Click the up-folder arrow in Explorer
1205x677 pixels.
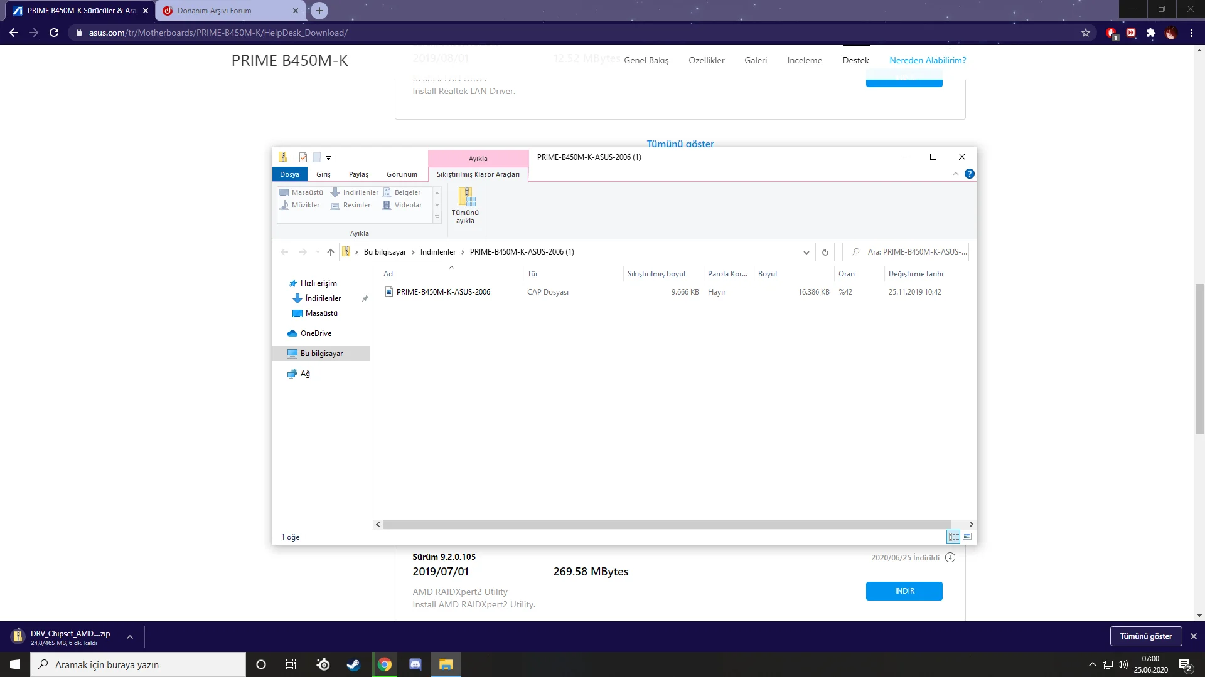330,252
